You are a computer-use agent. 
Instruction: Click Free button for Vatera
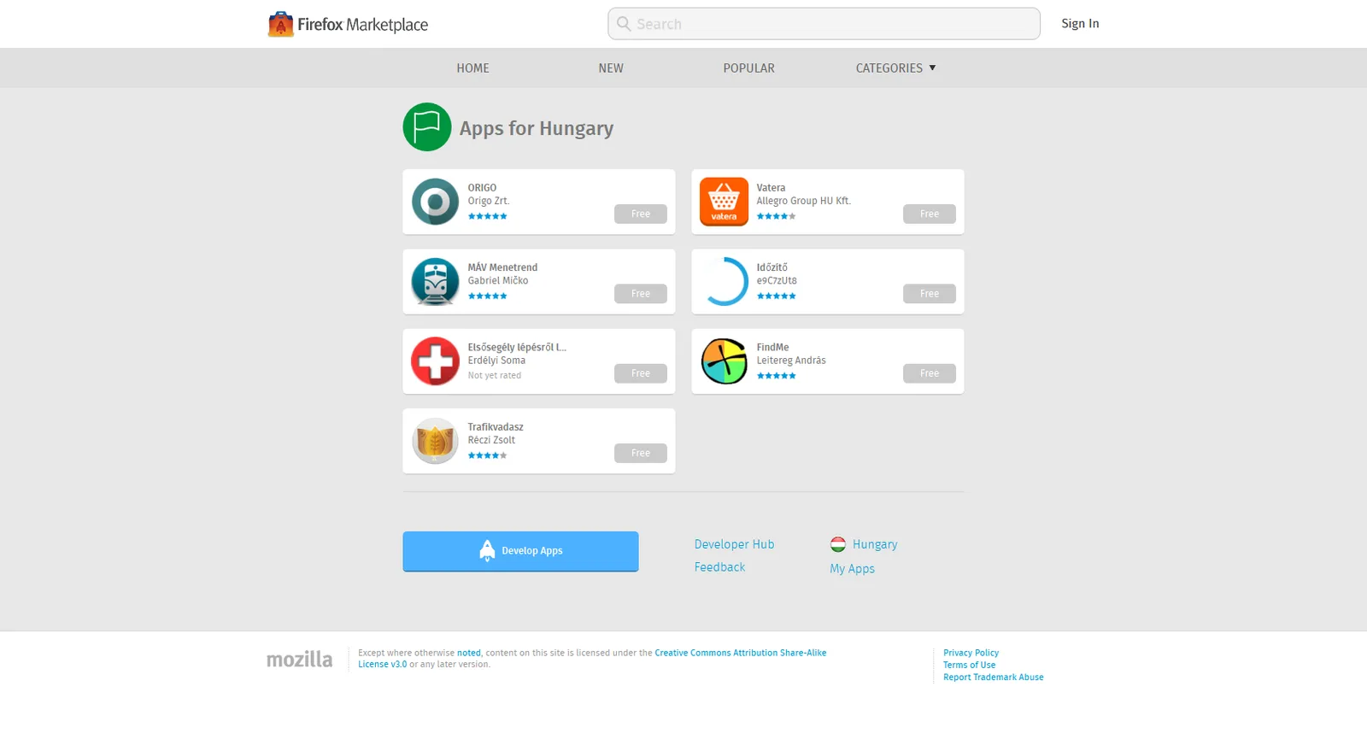(x=930, y=214)
